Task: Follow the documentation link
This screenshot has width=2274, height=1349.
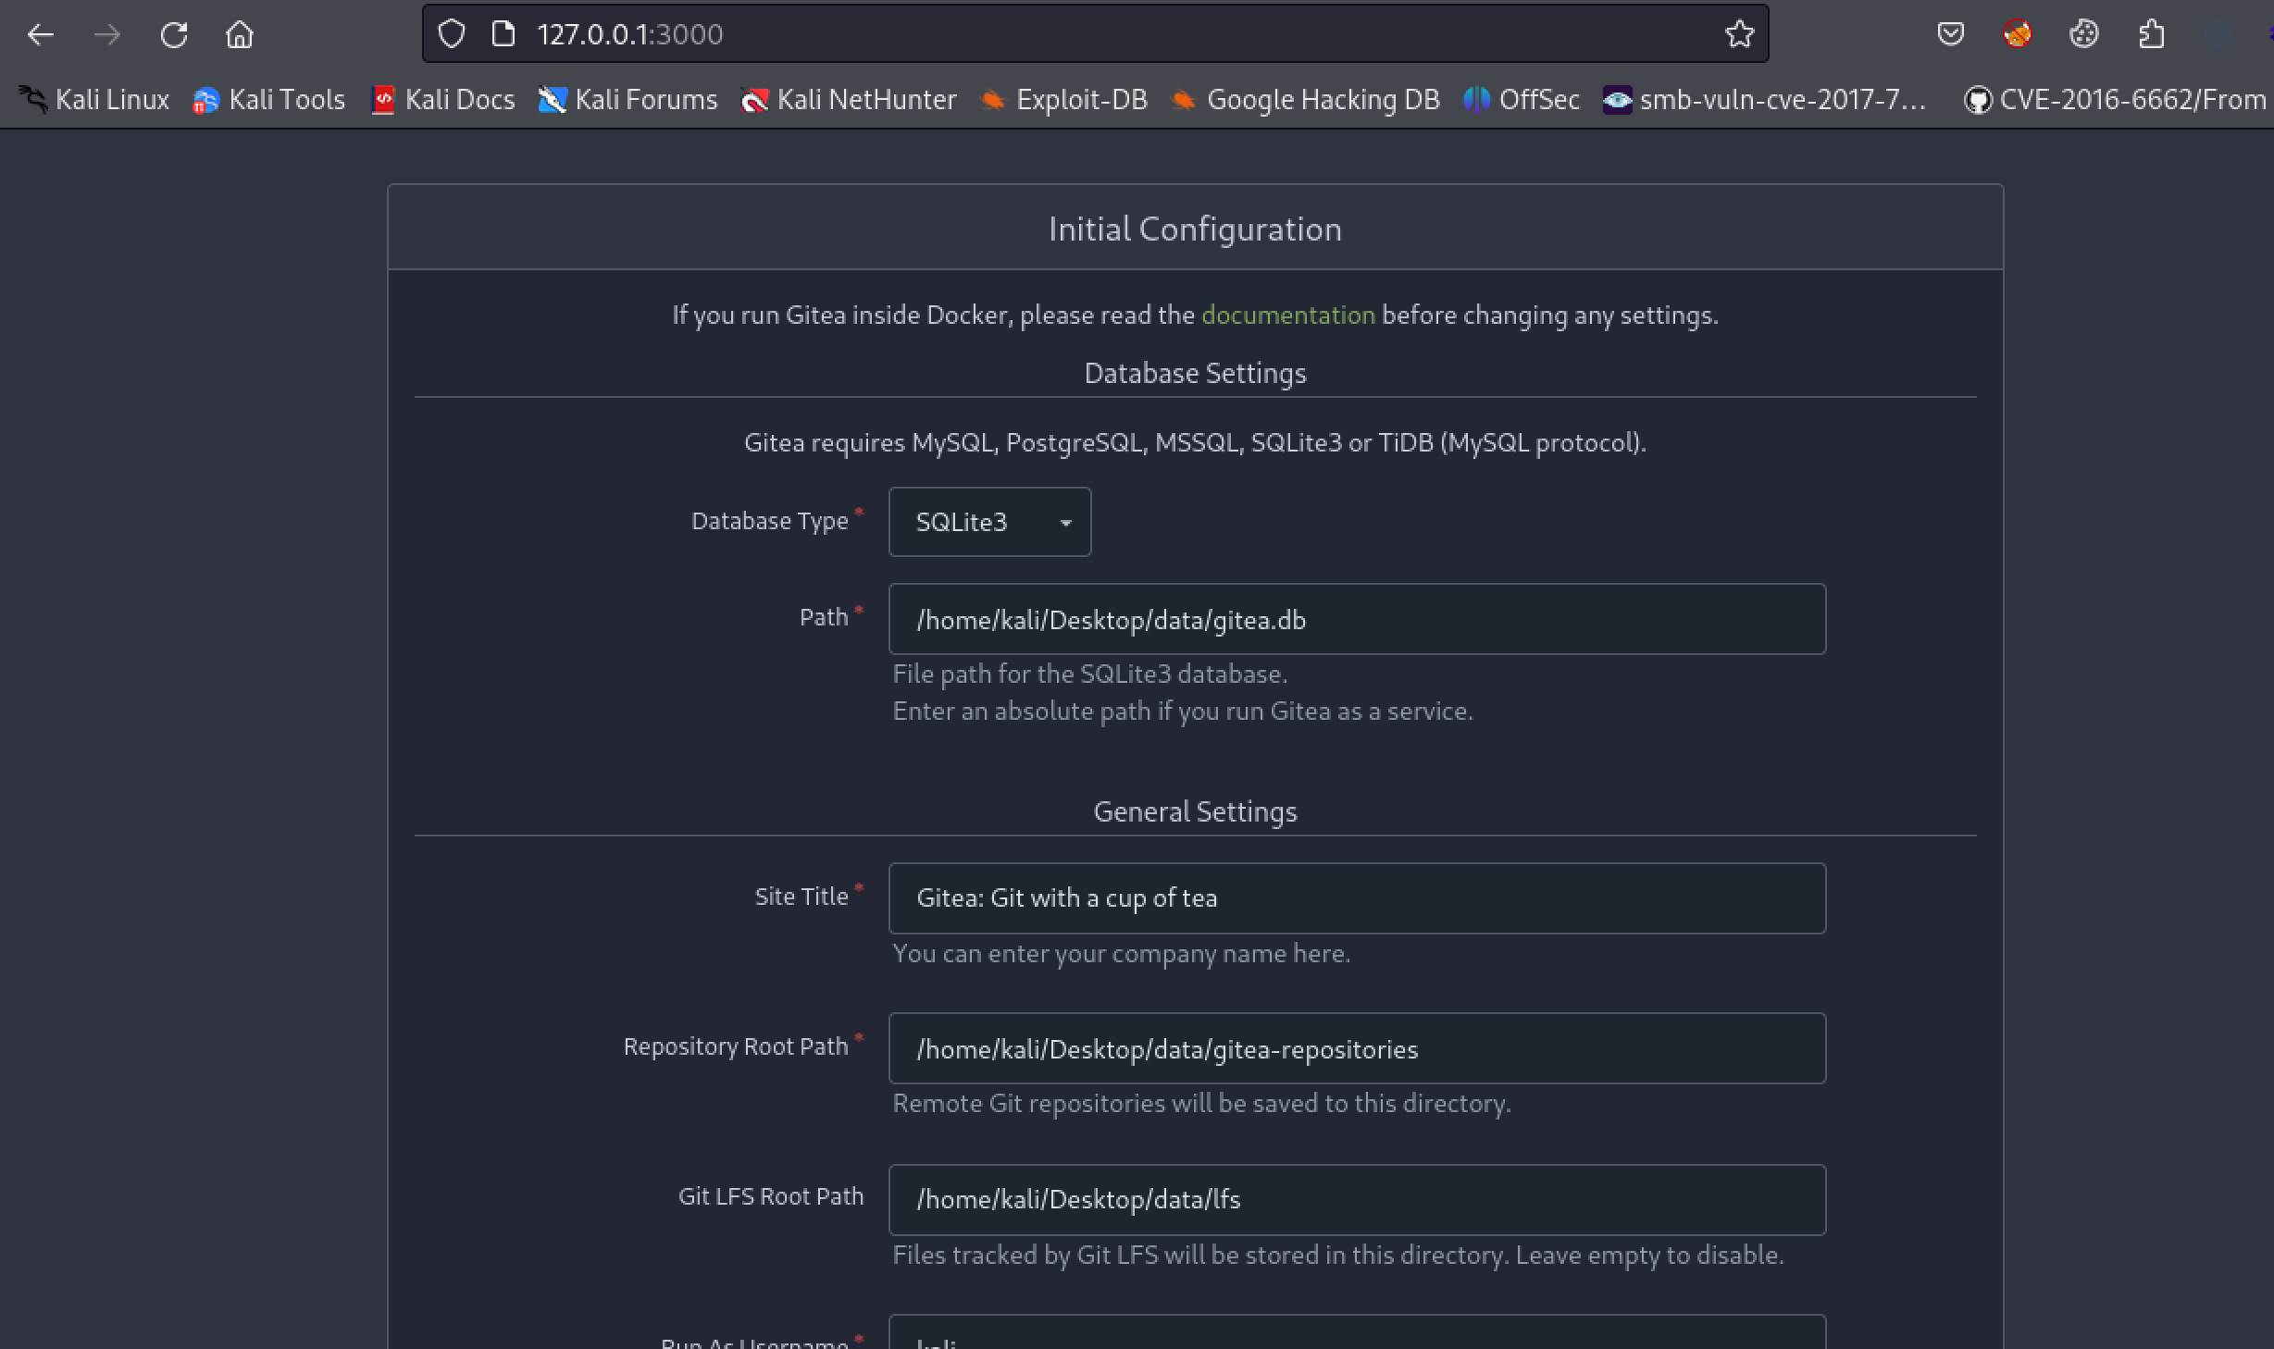Action: [1287, 316]
